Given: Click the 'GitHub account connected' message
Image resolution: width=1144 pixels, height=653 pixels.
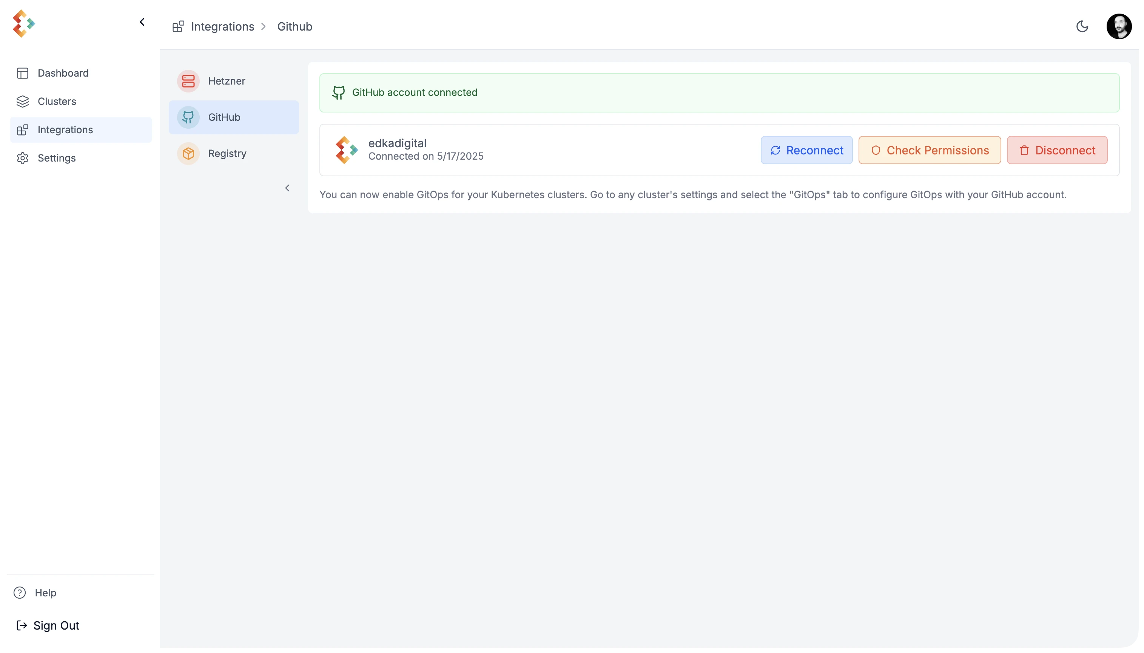Looking at the screenshot, I should [415, 92].
